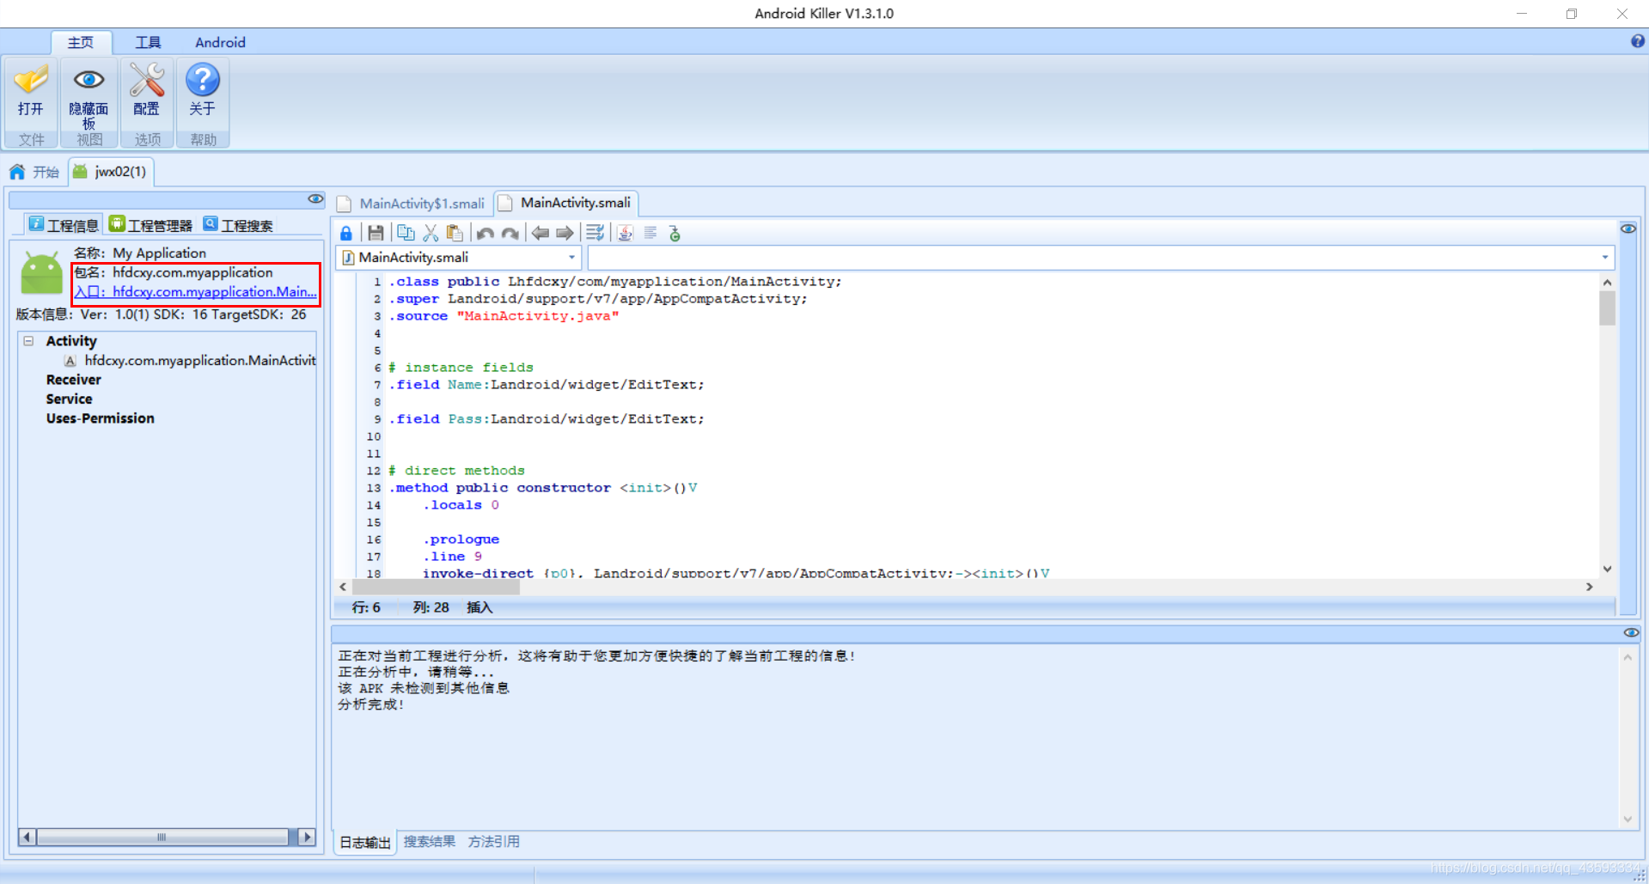Switch to Android ribbon tab

click(220, 42)
